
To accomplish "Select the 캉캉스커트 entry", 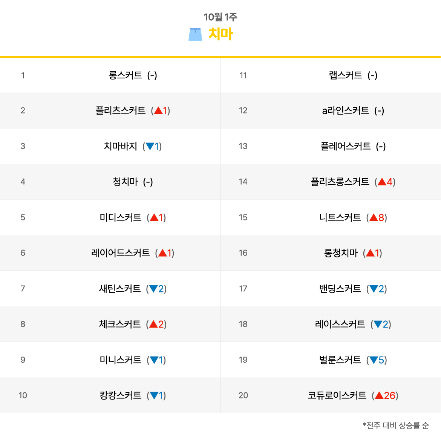I will tap(121, 395).
